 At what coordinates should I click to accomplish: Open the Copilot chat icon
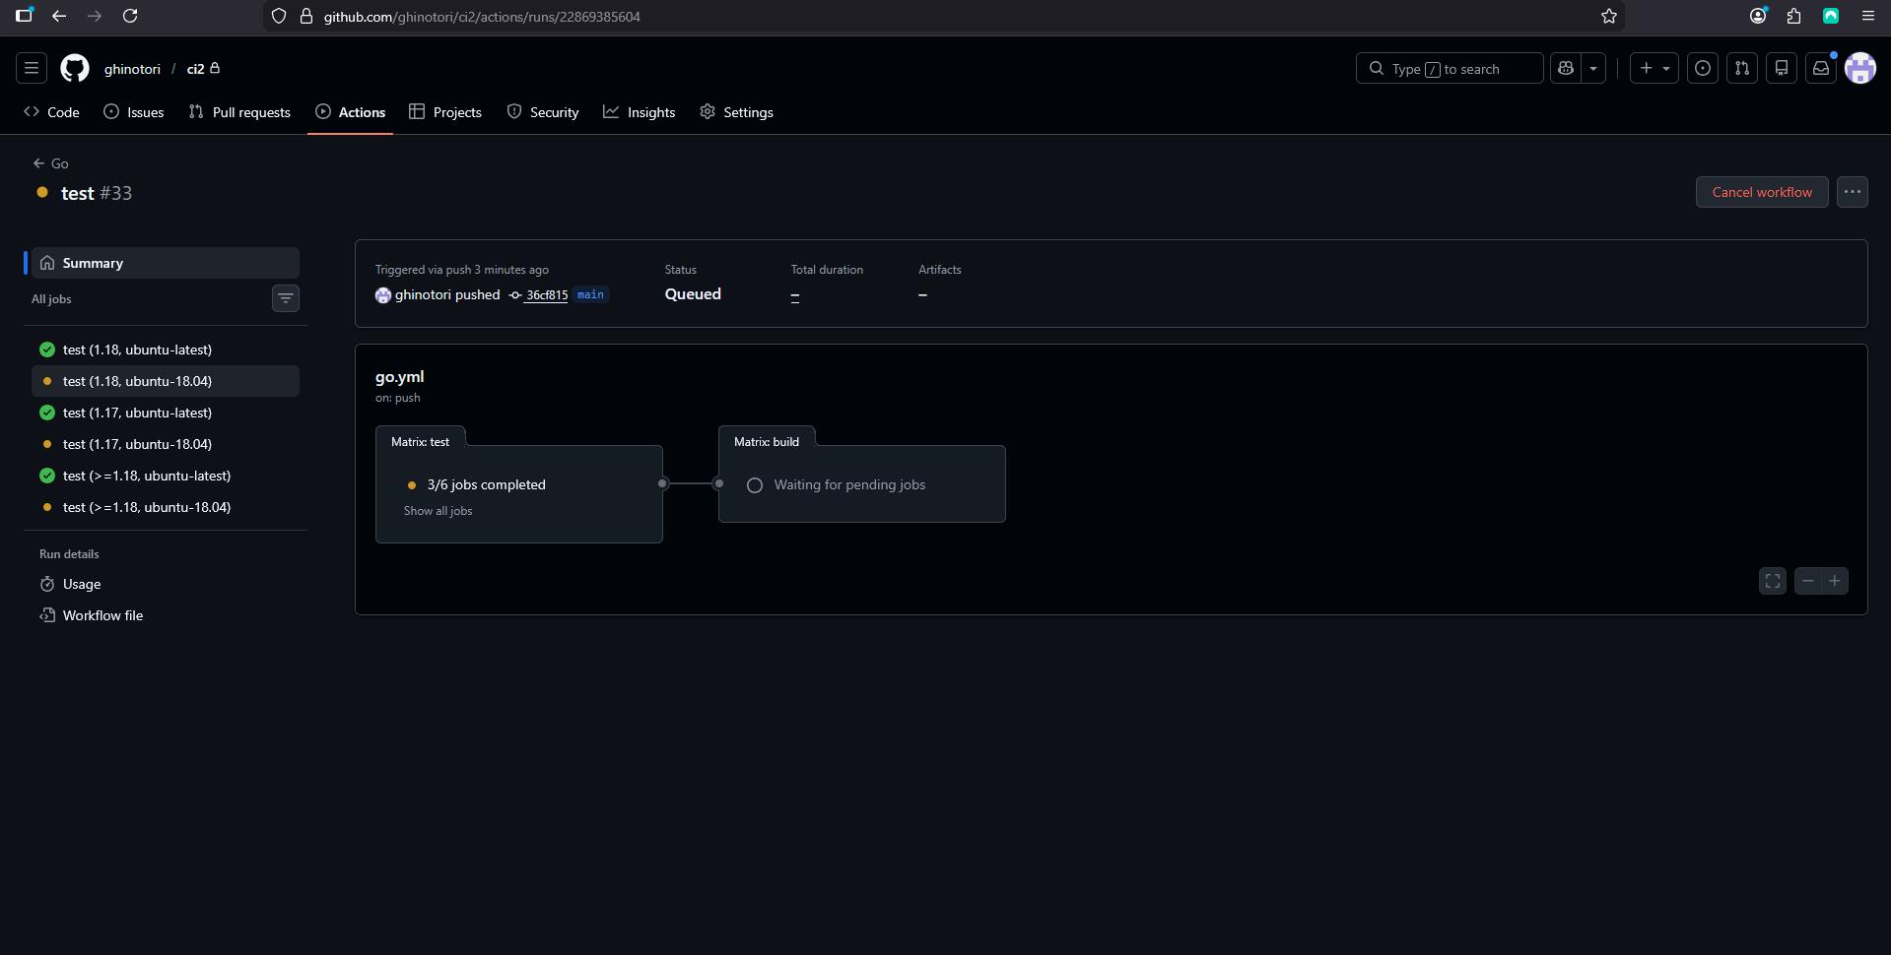1566,69
